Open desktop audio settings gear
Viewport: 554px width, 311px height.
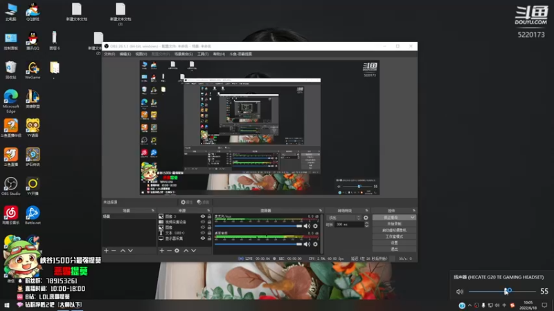tap(315, 244)
